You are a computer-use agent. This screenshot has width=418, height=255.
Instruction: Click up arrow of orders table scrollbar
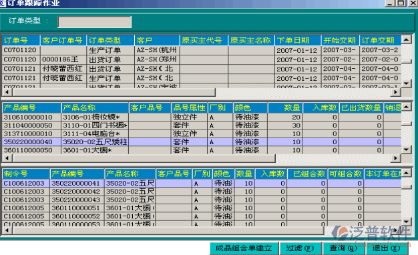(406, 39)
